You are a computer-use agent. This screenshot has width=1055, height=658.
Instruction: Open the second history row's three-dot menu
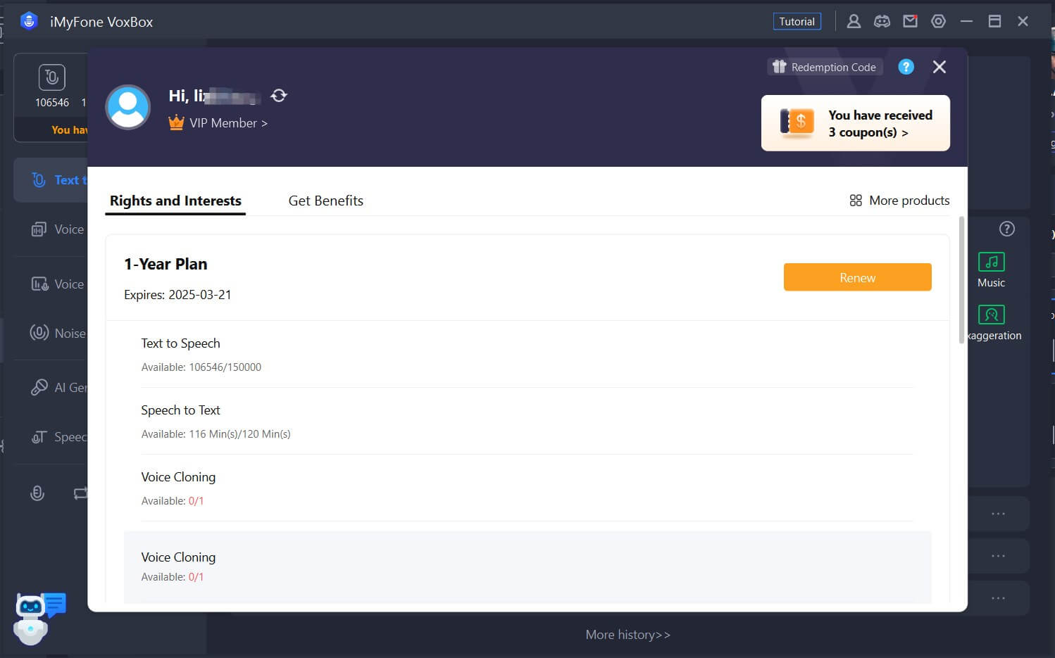(998, 556)
